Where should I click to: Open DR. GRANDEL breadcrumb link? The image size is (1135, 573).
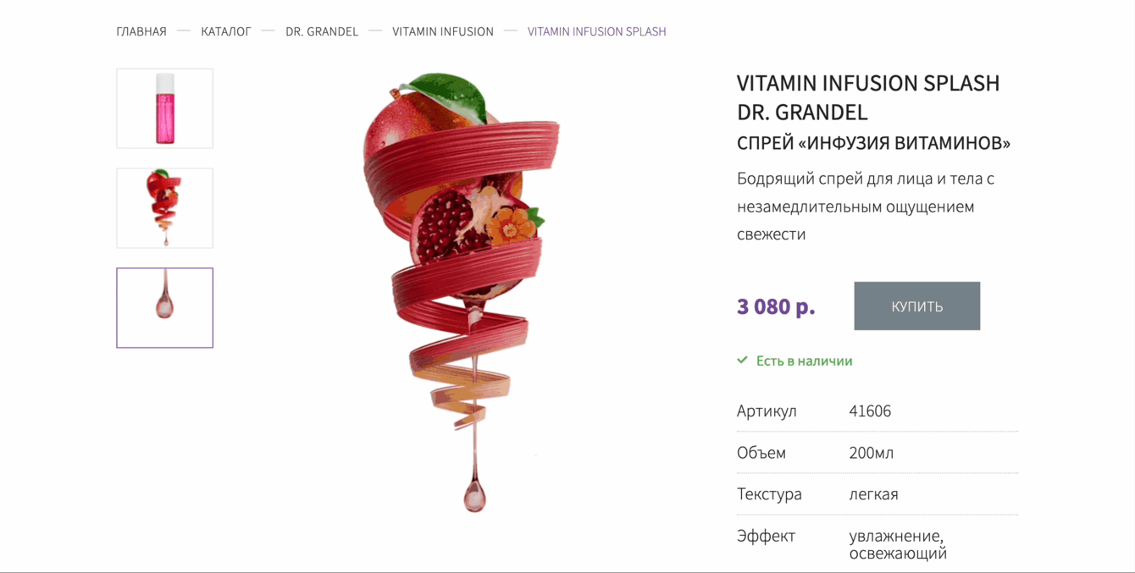pos(322,31)
